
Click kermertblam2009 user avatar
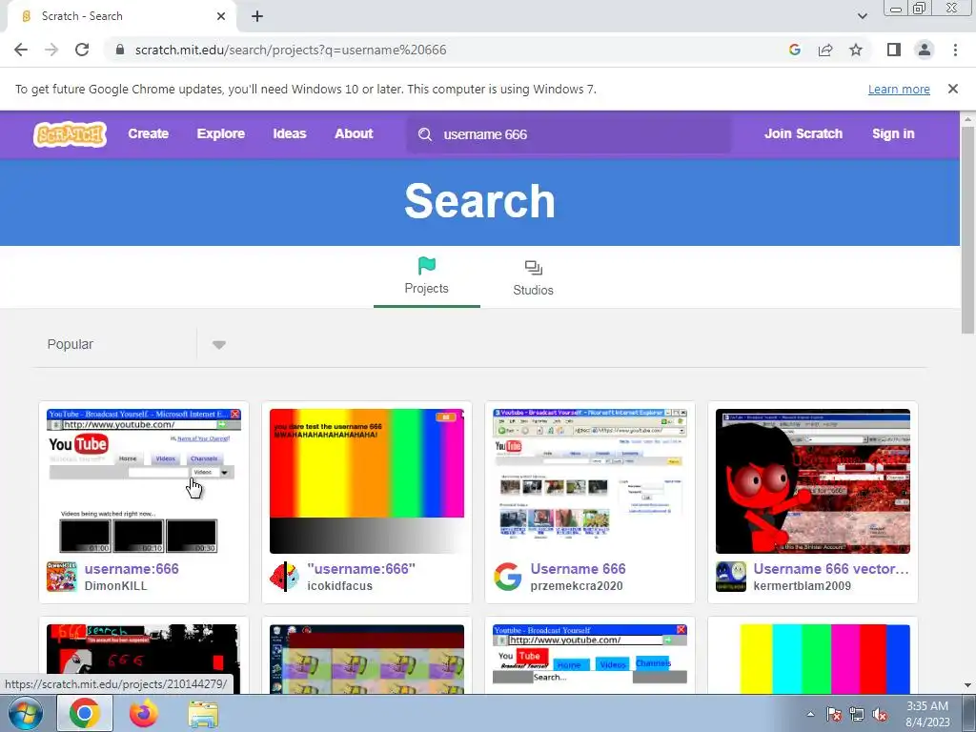(x=731, y=577)
